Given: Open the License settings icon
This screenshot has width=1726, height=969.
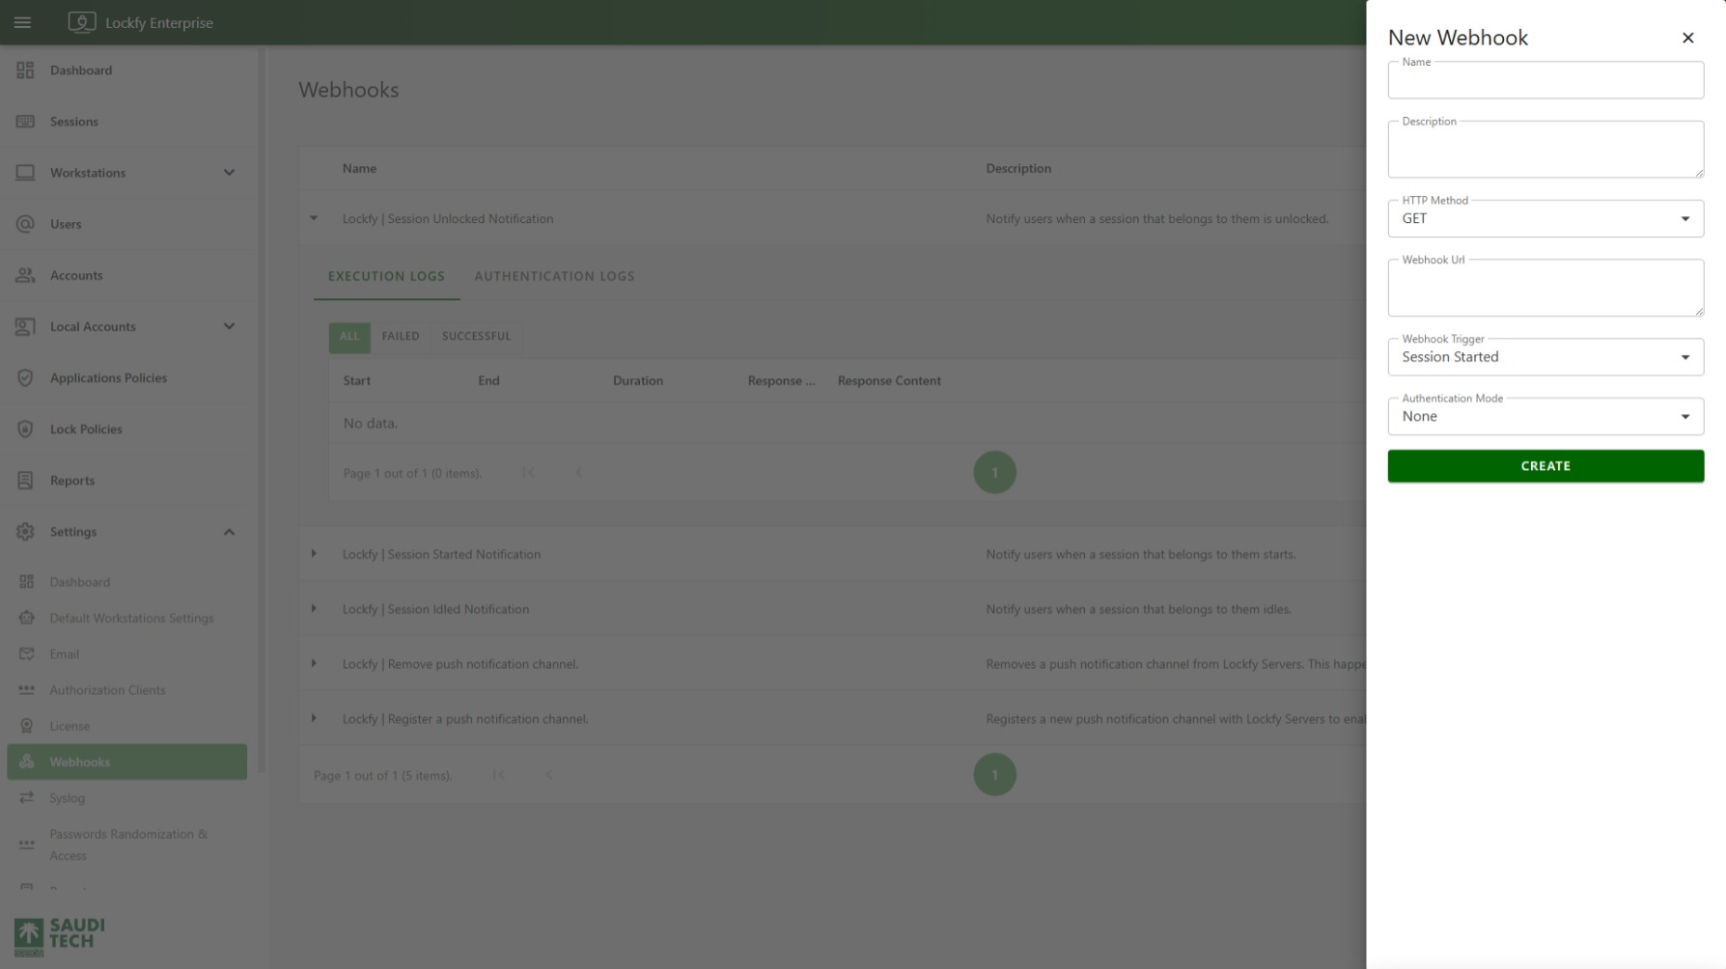Looking at the screenshot, I should click(x=26, y=726).
